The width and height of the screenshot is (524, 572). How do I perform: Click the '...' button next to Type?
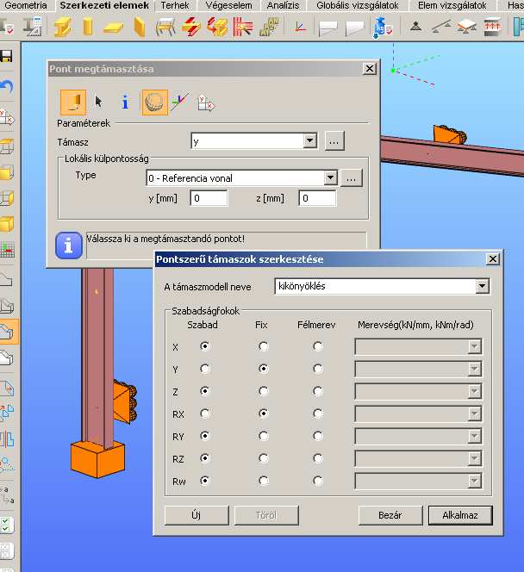click(351, 178)
